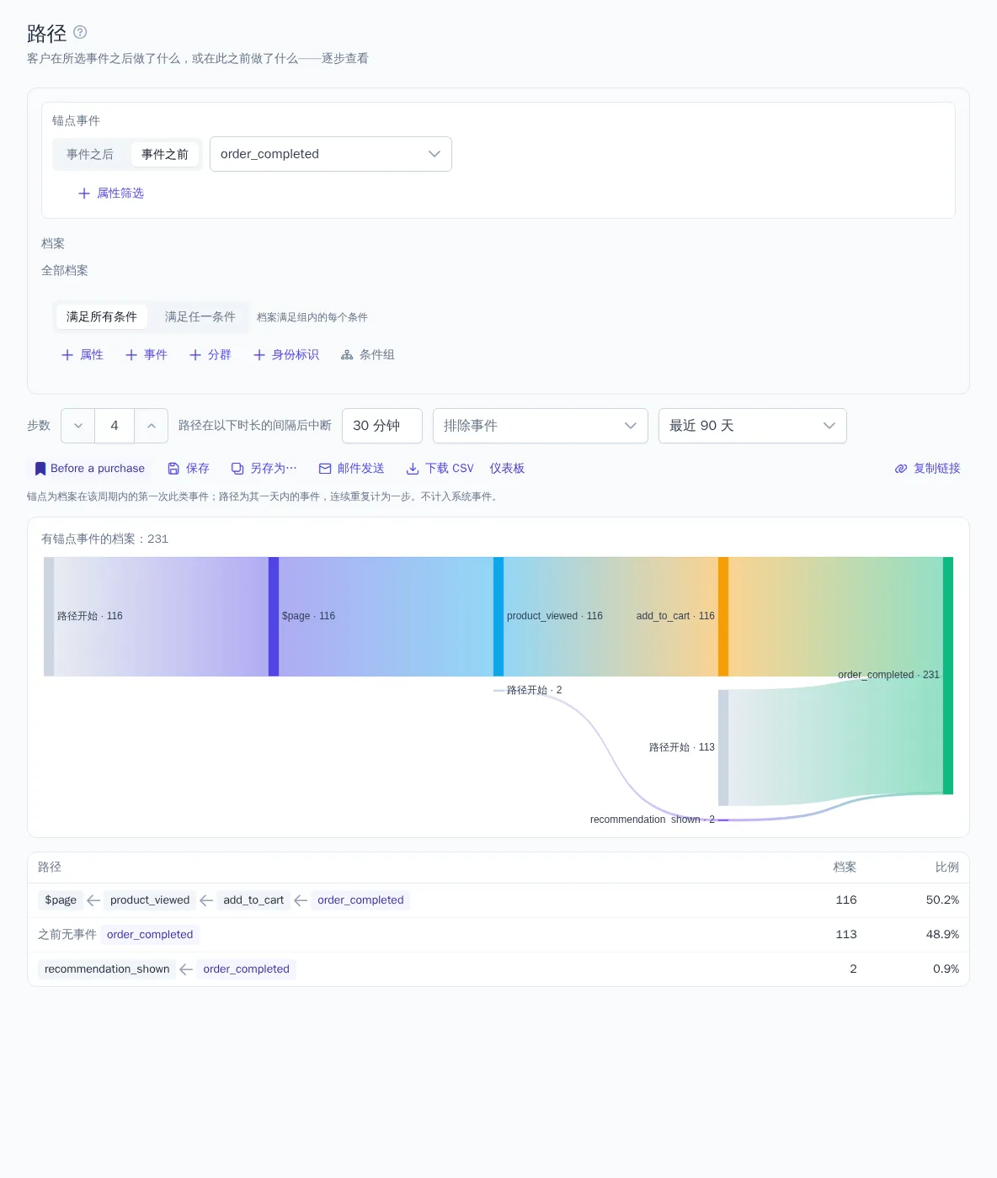Click the save disk icon
Image resolution: width=997 pixels, height=1178 pixels.
click(x=173, y=469)
